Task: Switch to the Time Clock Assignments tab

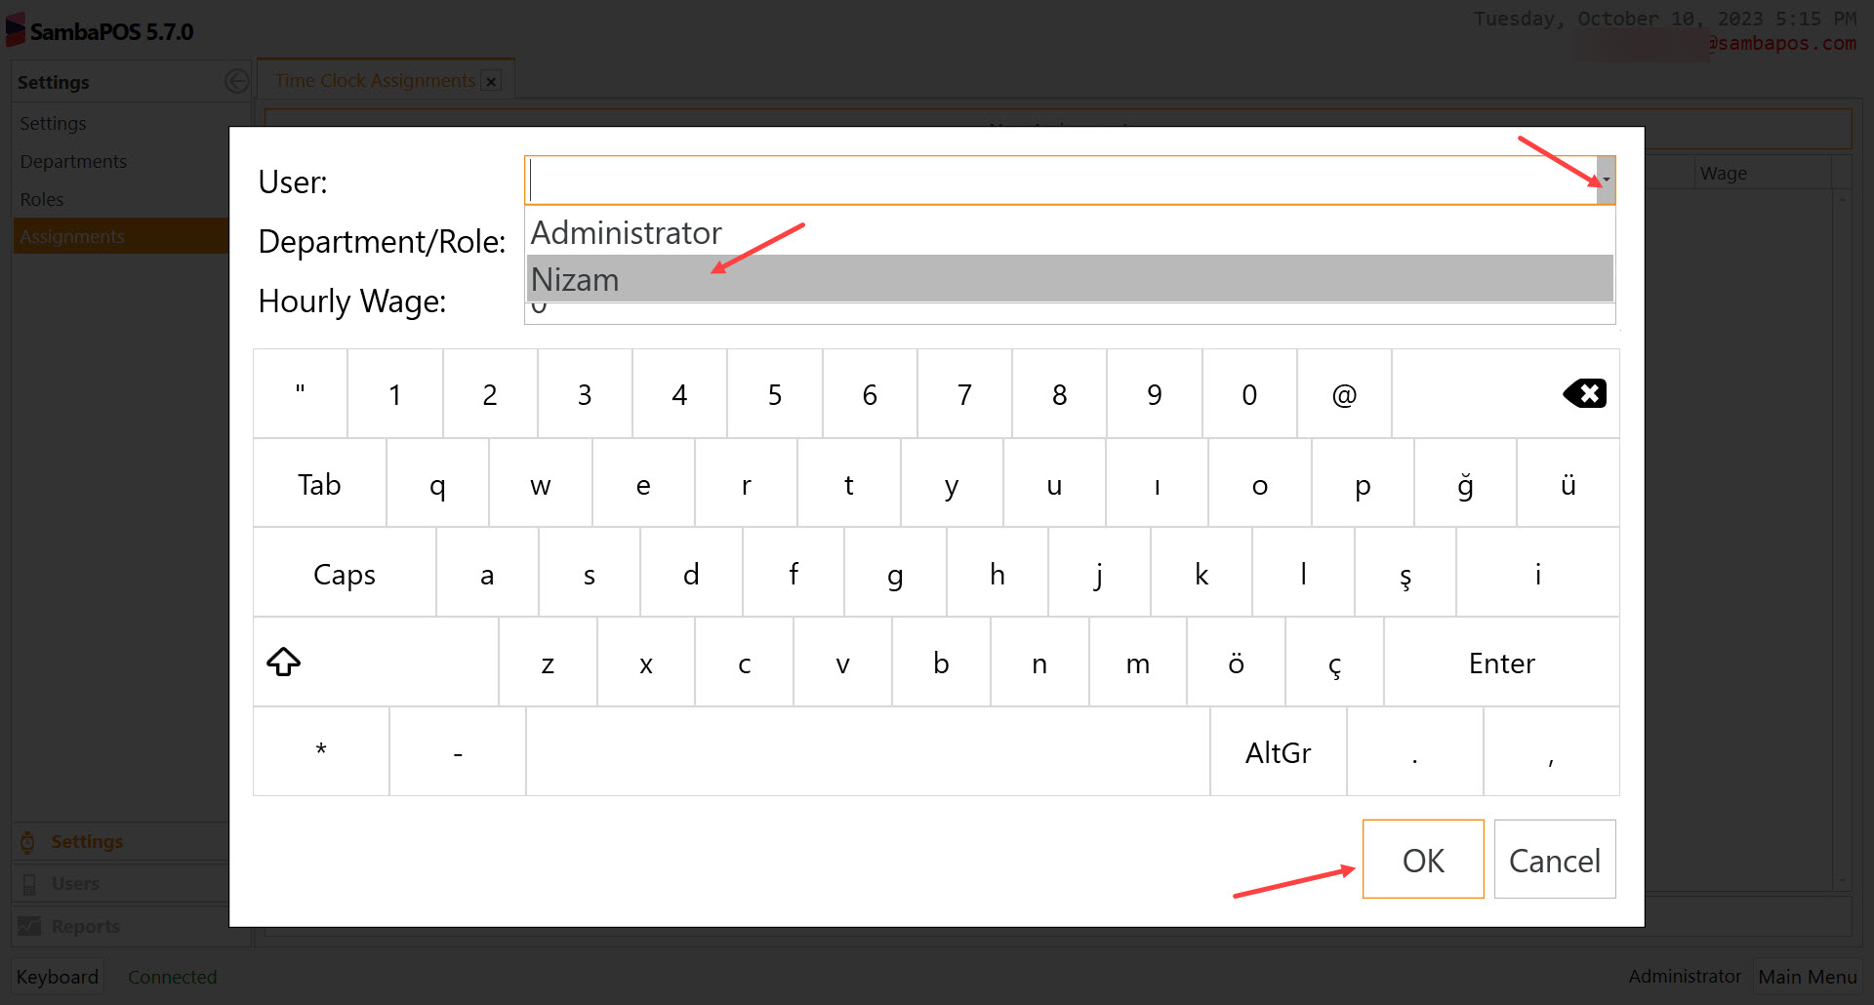Action: pos(374,80)
